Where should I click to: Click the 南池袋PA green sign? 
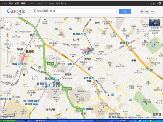click(x=67, y=89)
